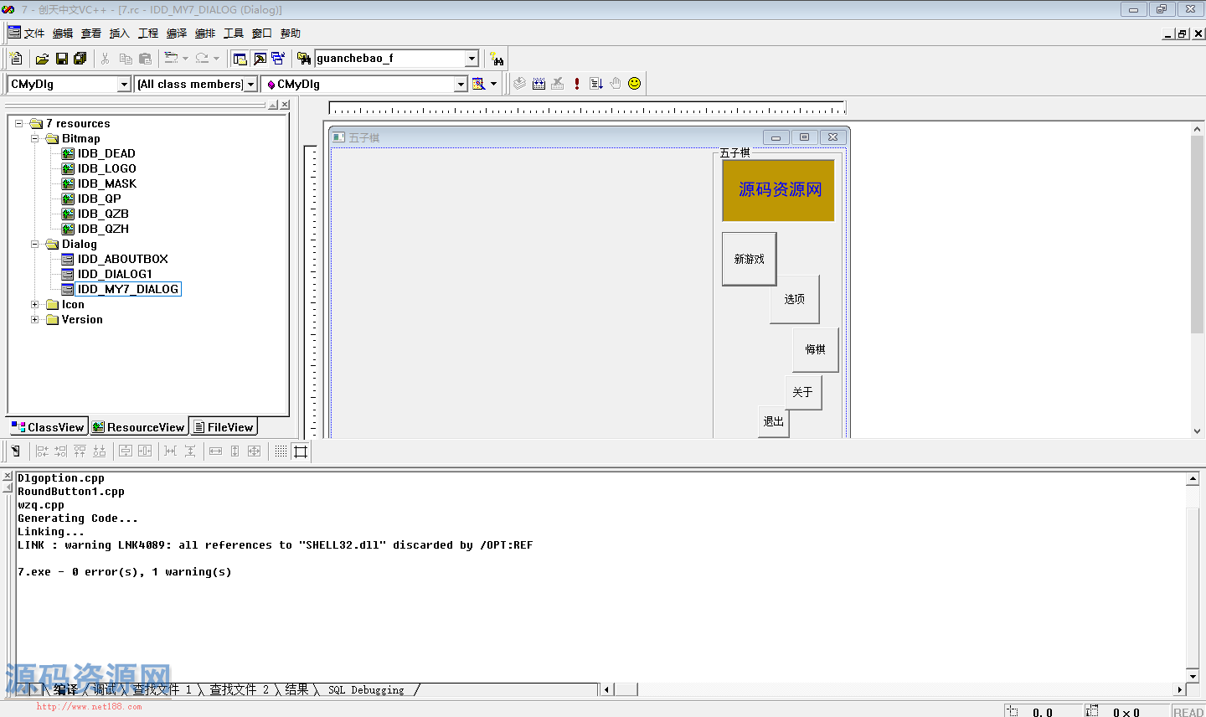Click the Build project icon
This screenshot has height=717, width=1206.
pos(539,84)
